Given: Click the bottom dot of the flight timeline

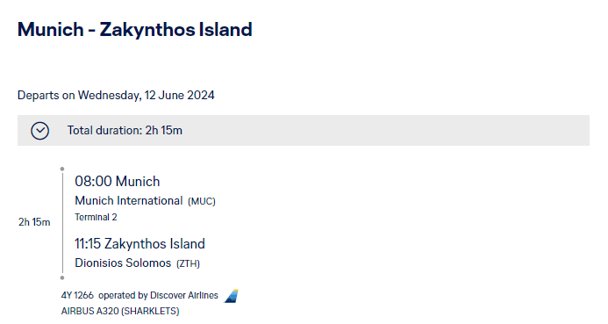Looking at the screenshot, I should tap(62, 277).
